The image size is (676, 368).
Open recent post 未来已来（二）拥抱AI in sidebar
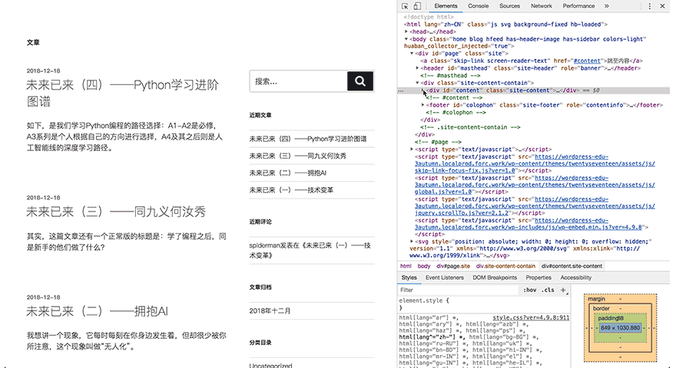click(287, 172)
